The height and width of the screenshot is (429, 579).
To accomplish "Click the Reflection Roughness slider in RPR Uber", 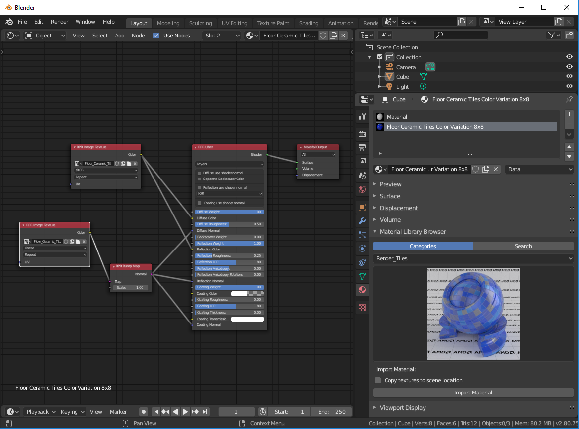I will [x=230, y=255].
